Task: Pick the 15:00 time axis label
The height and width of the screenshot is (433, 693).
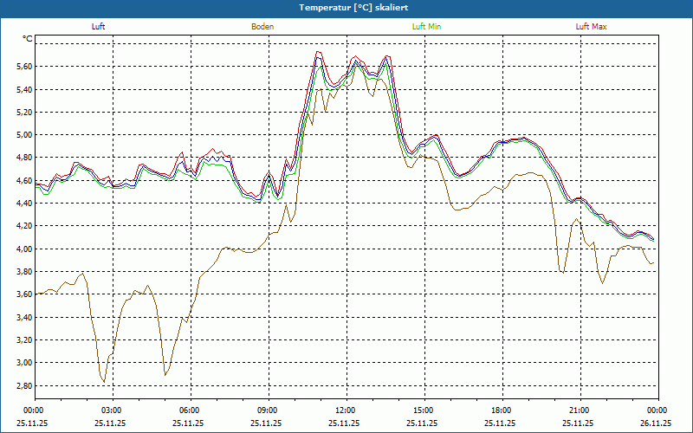Action: 423,410
